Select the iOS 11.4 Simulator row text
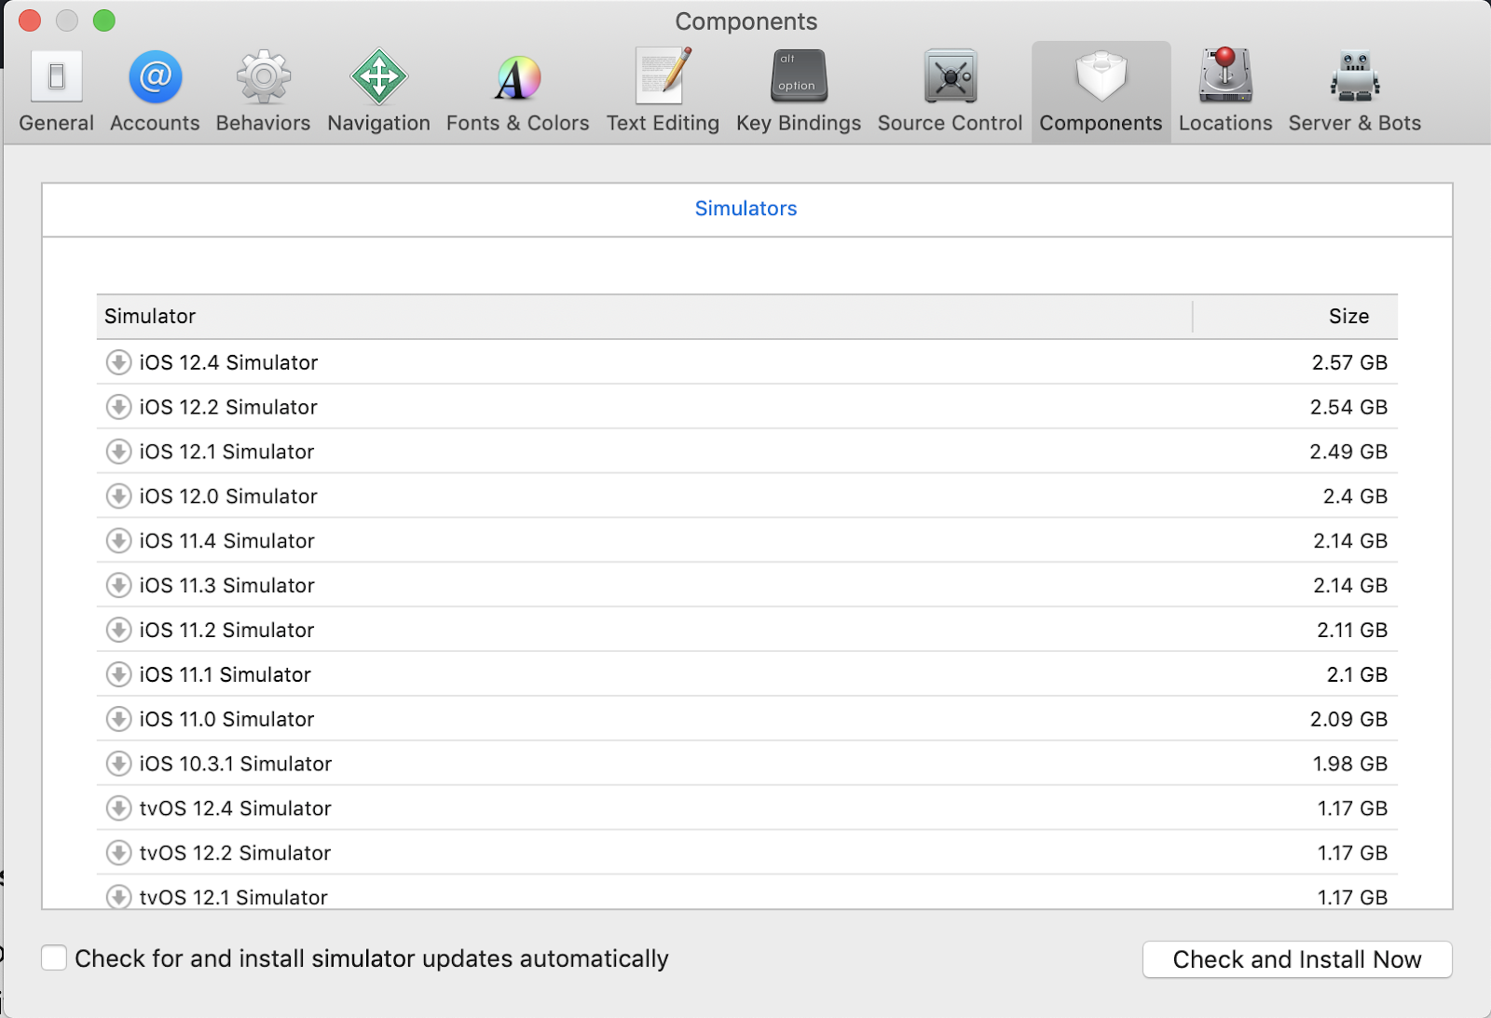This screenshot has width=1491, height=1018. pos(226,541)
